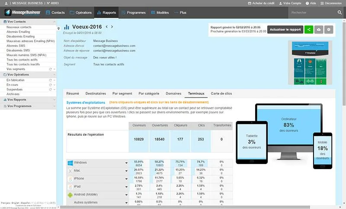Collapse the Vos Contacts sidebar section
The image size is (346, 209).
[x=54, y=22]
